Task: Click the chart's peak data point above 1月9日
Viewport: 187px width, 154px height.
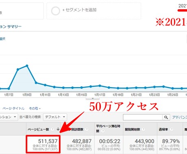Action: coord(27,66)
